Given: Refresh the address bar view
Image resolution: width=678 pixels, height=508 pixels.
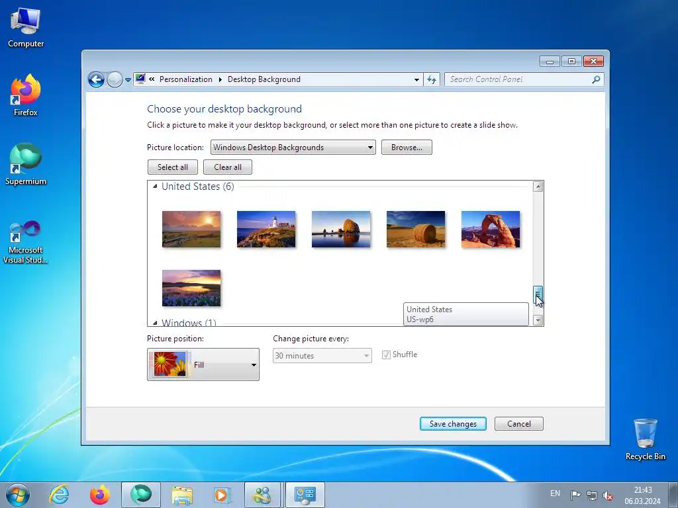Looking at the screenshot, I should tap(432, 79).
